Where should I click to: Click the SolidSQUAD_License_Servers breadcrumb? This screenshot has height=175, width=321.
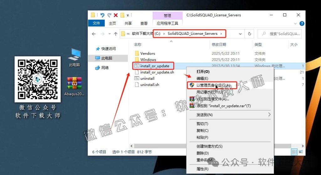pos(192,34)
